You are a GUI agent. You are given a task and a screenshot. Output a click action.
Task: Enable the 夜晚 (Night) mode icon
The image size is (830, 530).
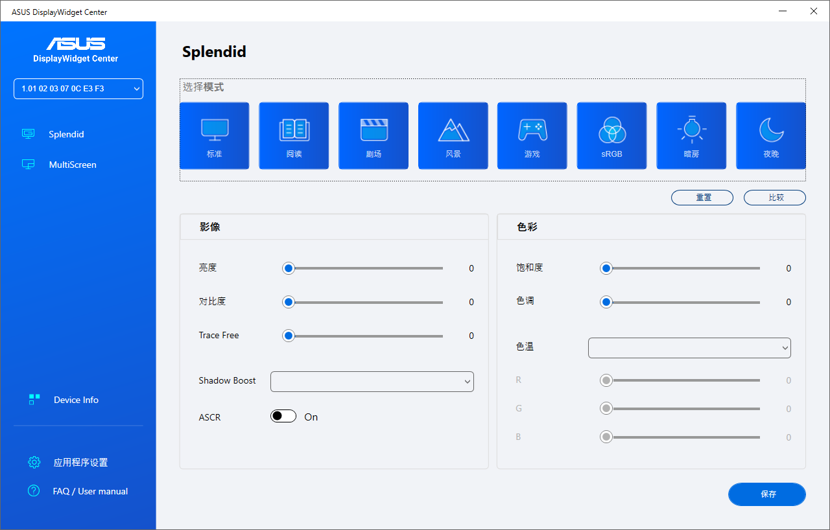point(771,135)
